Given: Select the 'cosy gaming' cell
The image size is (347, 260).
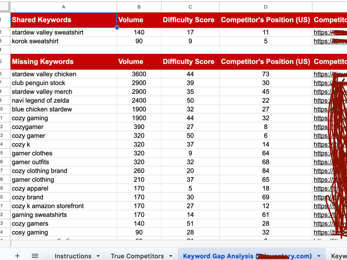Looking at the screenshot, I should pos(64,232).
